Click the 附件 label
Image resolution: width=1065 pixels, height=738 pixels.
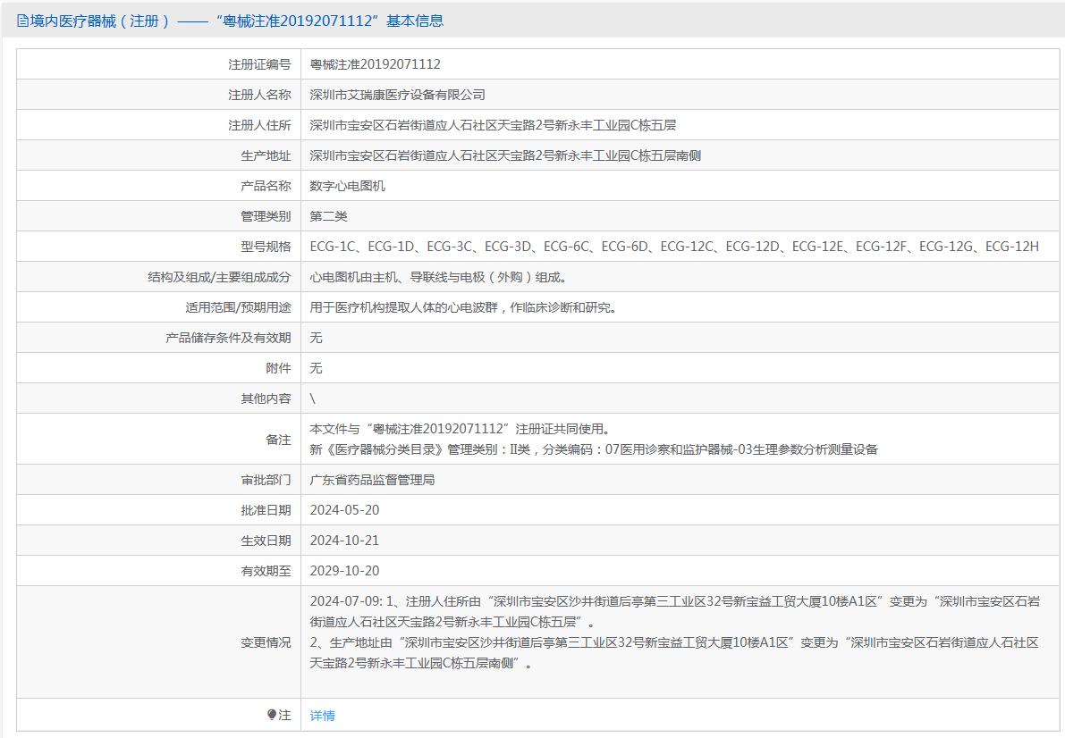pyautogui.click(x=278, y=369)
